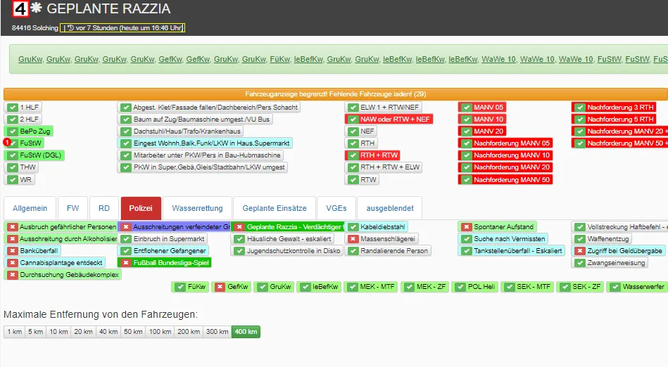668x367 pixels.
Task: Click the red X icon on GefKw
Action: [220, 287]
